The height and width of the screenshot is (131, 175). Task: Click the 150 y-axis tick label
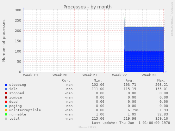pyautogui.click(x=18, y=41)
